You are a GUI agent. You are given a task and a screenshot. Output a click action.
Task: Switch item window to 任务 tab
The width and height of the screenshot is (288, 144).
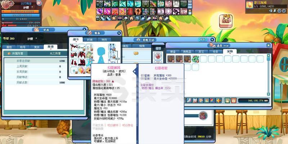tap(215, 51)
